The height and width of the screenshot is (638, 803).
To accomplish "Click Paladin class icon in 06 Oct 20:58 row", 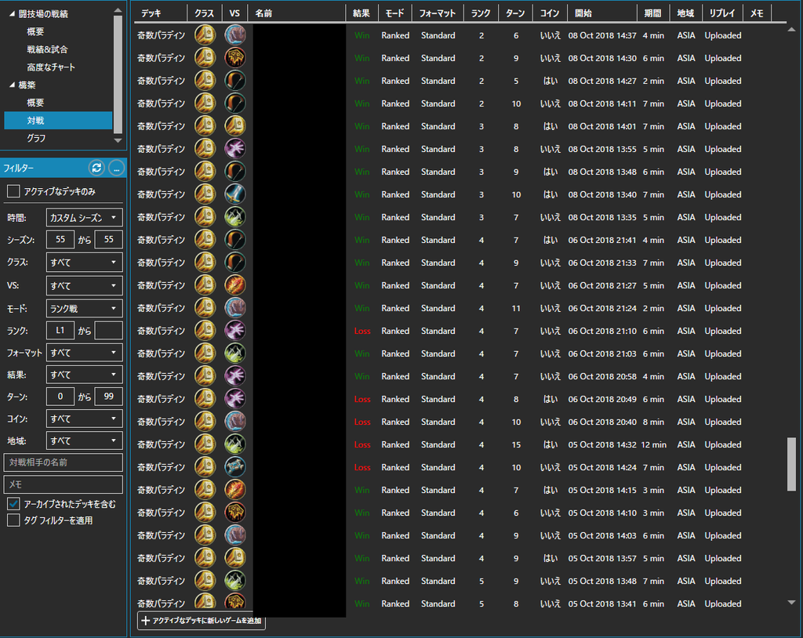I will point(205,376).
